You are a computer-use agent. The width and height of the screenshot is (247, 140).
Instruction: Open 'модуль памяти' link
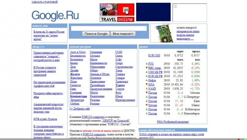pos(185,35)
